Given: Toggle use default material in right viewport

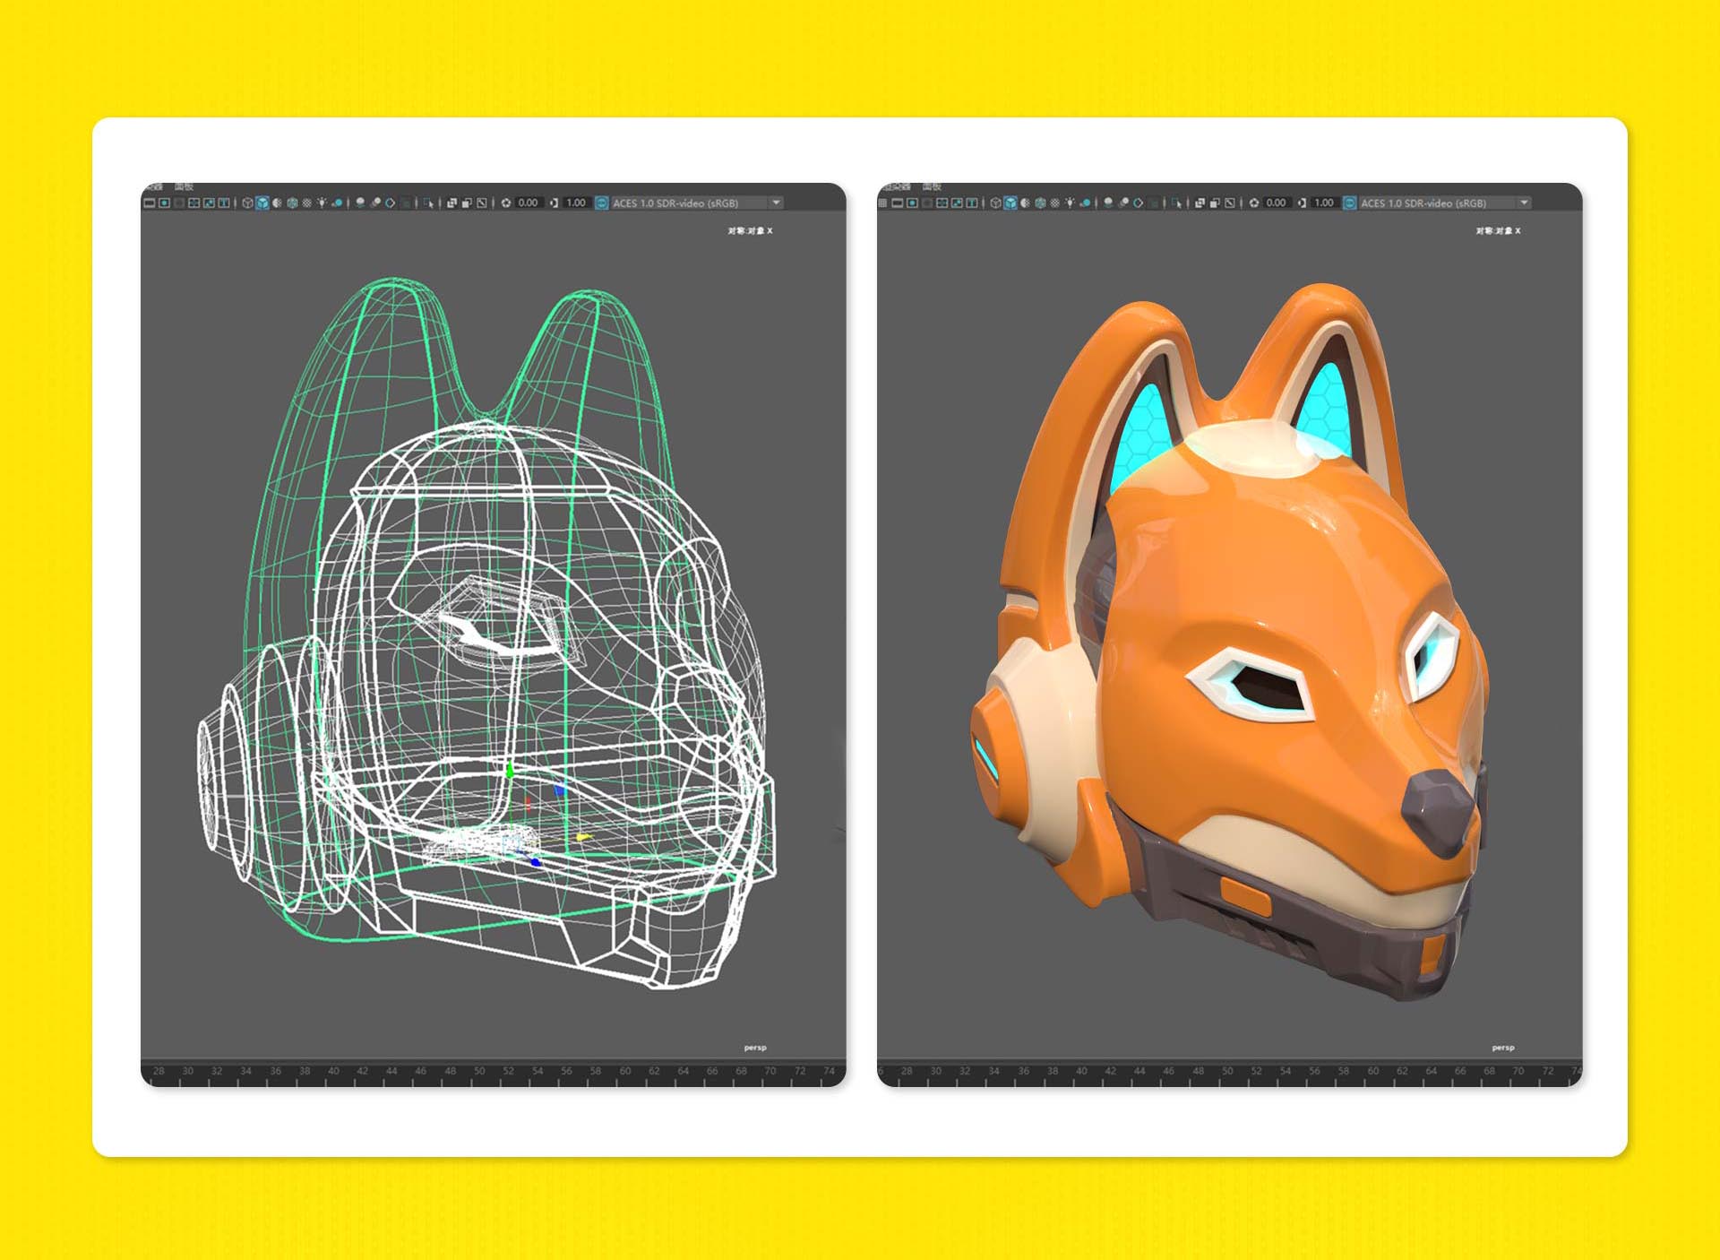Looking at the screenshot, I should pos(1026,203).
